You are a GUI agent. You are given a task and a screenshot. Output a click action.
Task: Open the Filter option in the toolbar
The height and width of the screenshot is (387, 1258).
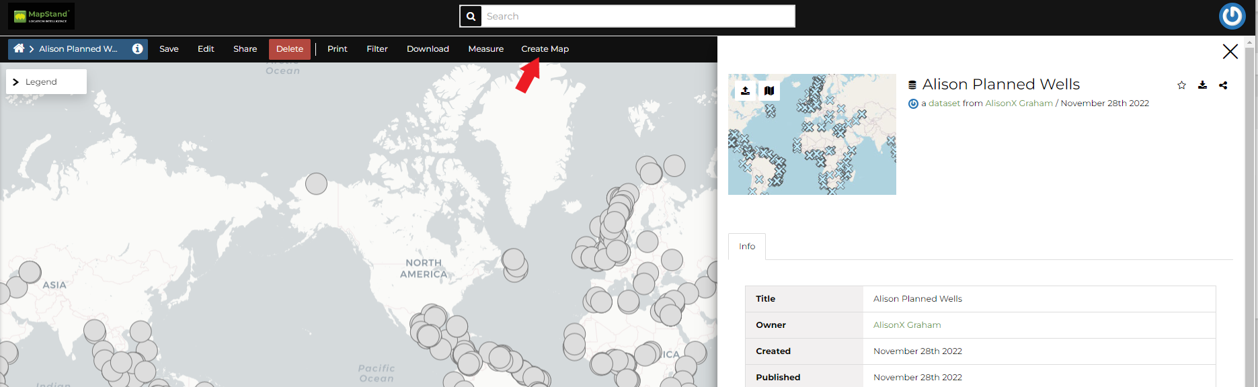click(x=377, y=49)
